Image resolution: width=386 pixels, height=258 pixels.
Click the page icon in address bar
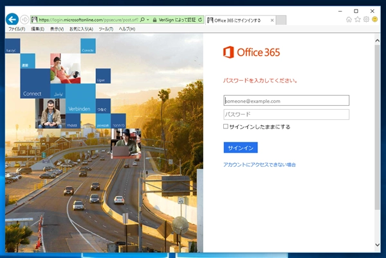(x=34, y=20)
